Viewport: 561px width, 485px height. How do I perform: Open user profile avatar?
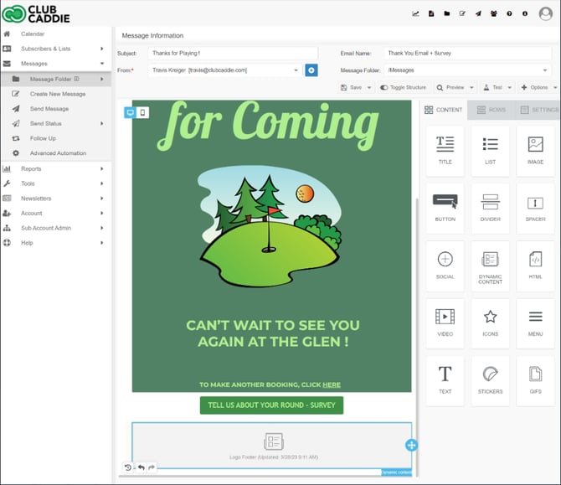[545, 13]
